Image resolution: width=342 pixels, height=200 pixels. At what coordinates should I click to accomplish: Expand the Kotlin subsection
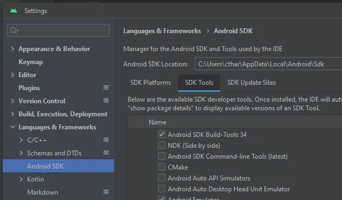21,179
